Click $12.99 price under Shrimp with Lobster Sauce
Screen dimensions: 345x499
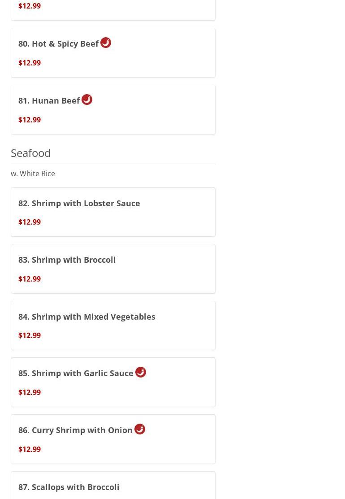(x=30, y=222)
